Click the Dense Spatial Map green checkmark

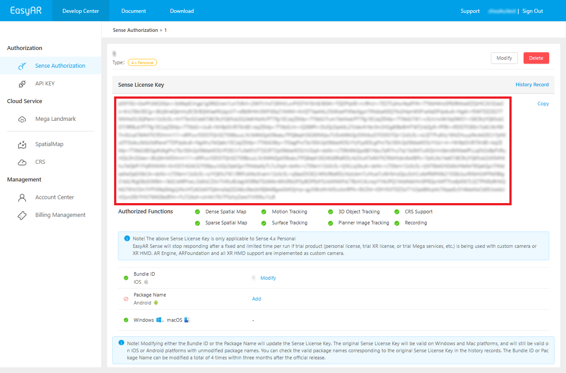pyautogui.click(x=197, y=212)
